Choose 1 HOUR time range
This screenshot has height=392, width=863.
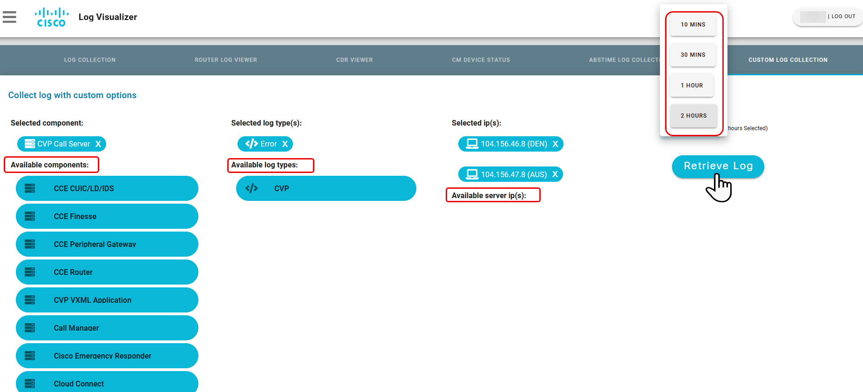coord(692,86)
